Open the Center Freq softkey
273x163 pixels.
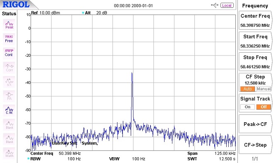coord(255,20)
